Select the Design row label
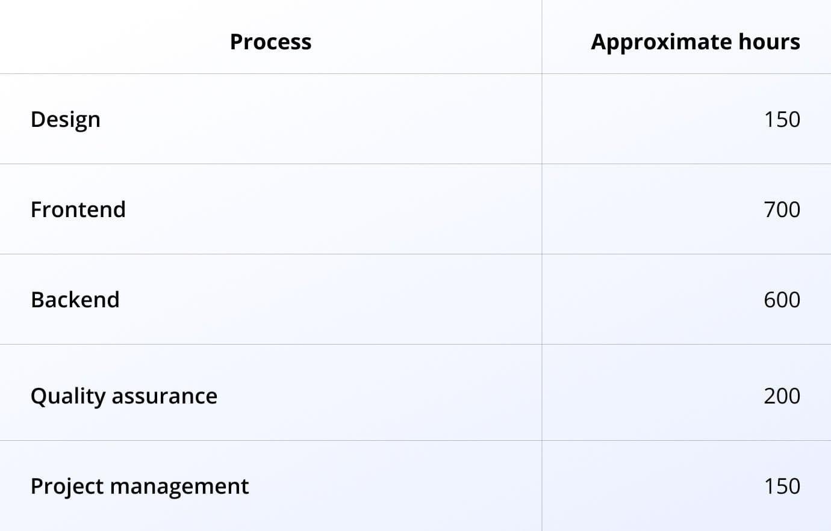The image size is (831, 531). 65,119
